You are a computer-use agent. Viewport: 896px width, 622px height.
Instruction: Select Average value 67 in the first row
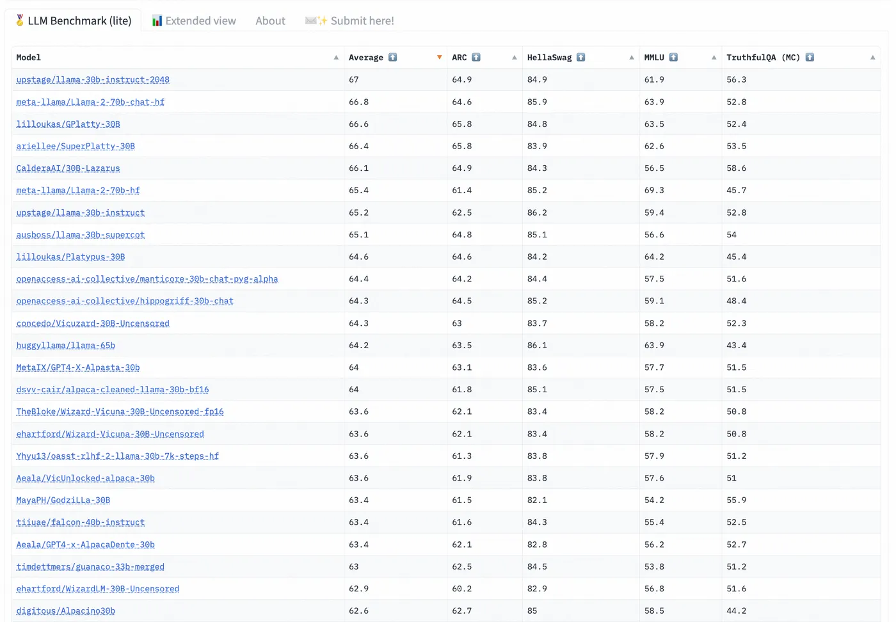[354, 80]
